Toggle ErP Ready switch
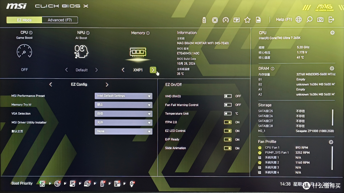 [228, 140]
